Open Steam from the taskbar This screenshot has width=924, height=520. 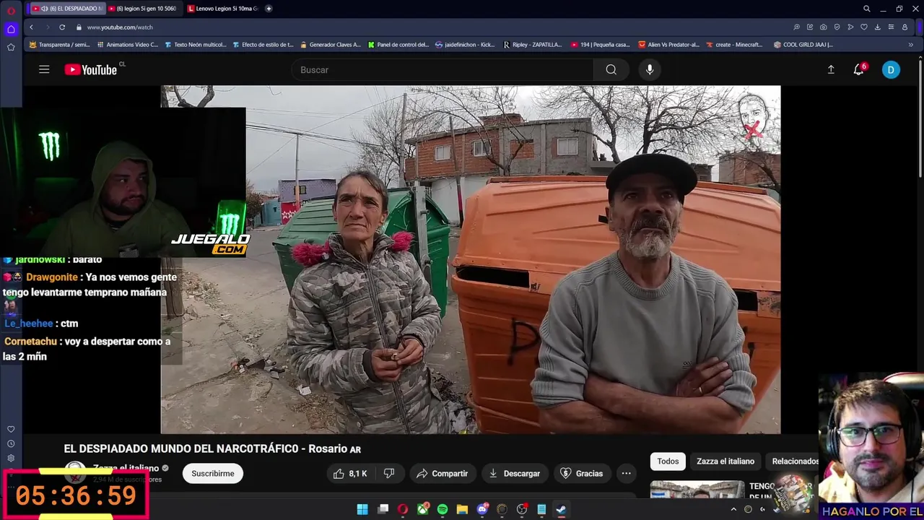[x=561, y=509]
